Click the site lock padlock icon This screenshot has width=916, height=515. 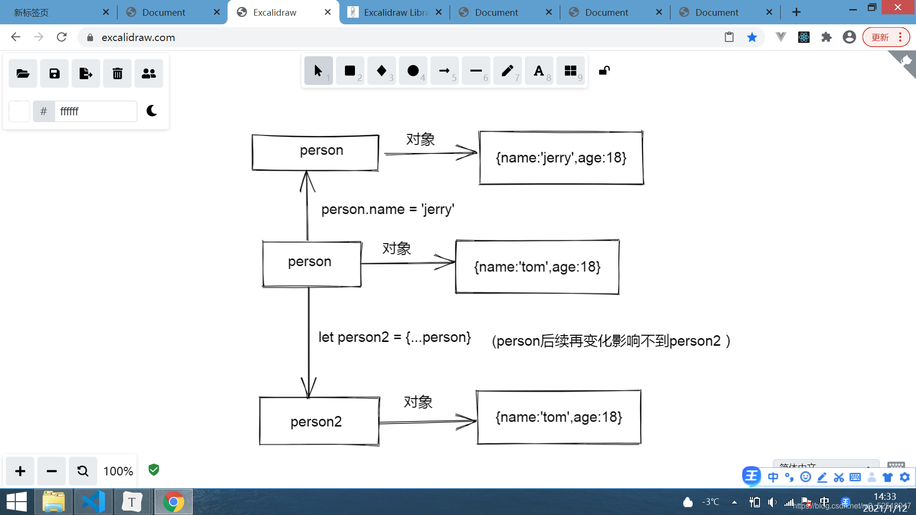coord(90,37)
